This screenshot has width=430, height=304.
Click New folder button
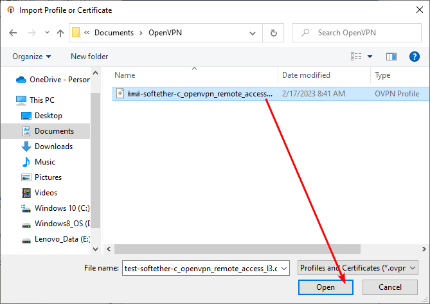pyautogui.click(x=89, y=57)
